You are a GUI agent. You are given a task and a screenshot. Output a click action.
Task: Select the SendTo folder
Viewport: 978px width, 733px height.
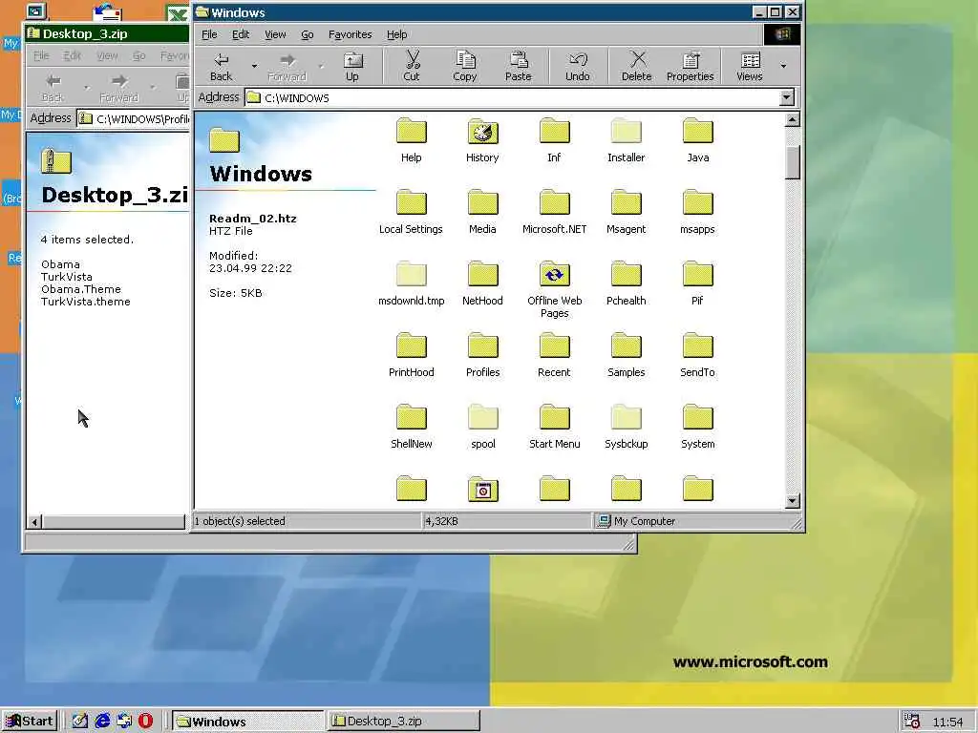pyautogui.click(x=697, y=355)
